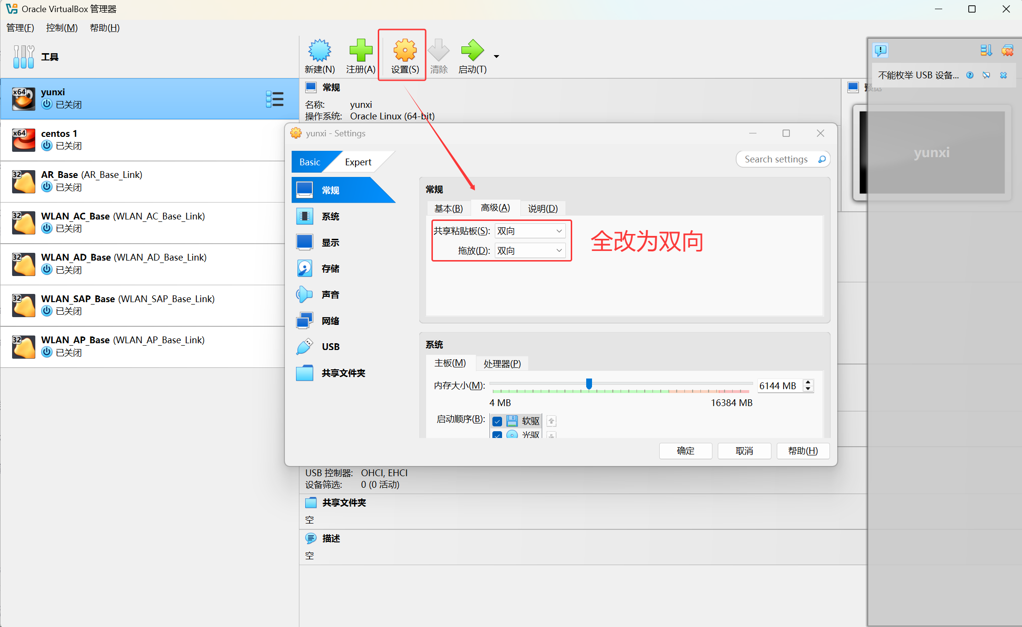This screenshot has height=627, width=1022.
Task: Click the mute-bubble icon on USB notification
Action: [986, 75]
